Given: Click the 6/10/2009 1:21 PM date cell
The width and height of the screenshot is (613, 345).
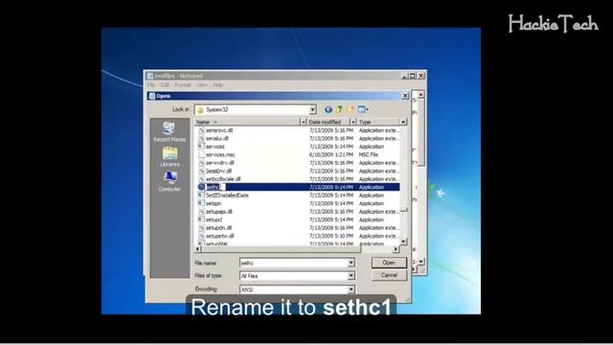Looking at the screenshot, I should pos(331,154).
